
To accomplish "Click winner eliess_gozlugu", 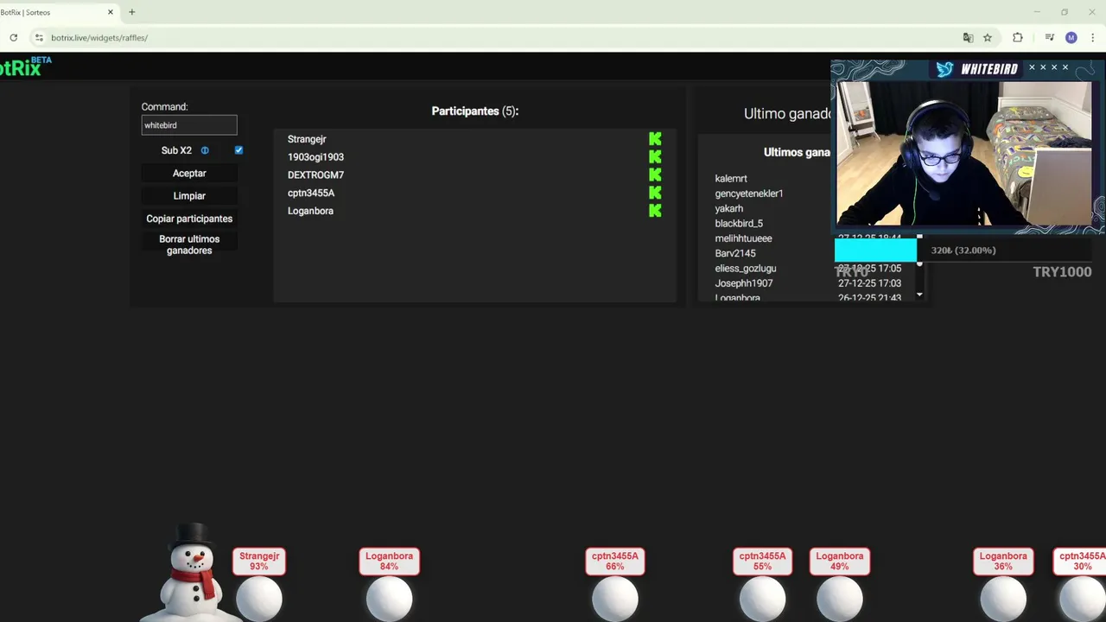I will tap(746, 269).
